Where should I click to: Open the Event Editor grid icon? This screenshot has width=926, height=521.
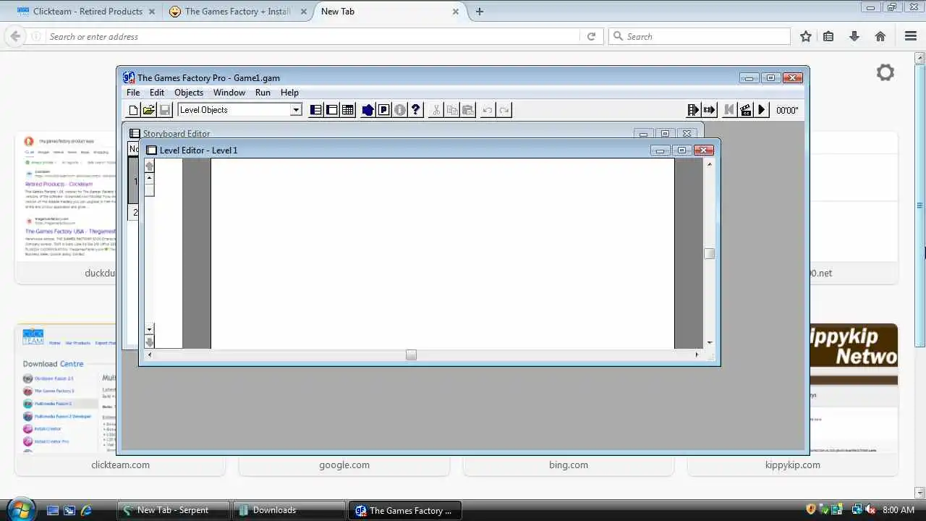(348, 110)
